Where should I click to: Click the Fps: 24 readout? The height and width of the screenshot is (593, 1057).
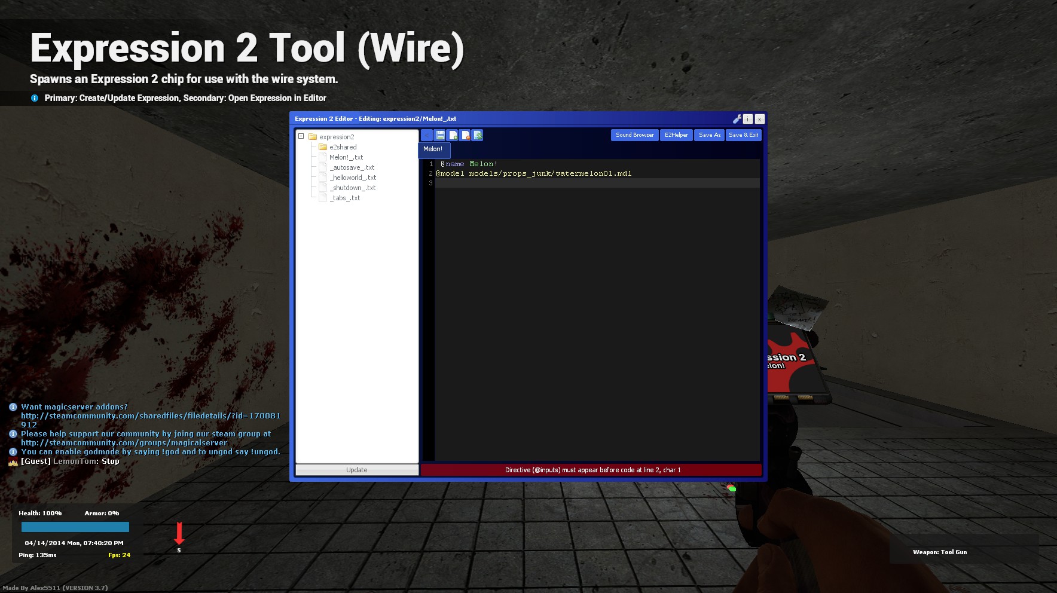click(119, 555)
